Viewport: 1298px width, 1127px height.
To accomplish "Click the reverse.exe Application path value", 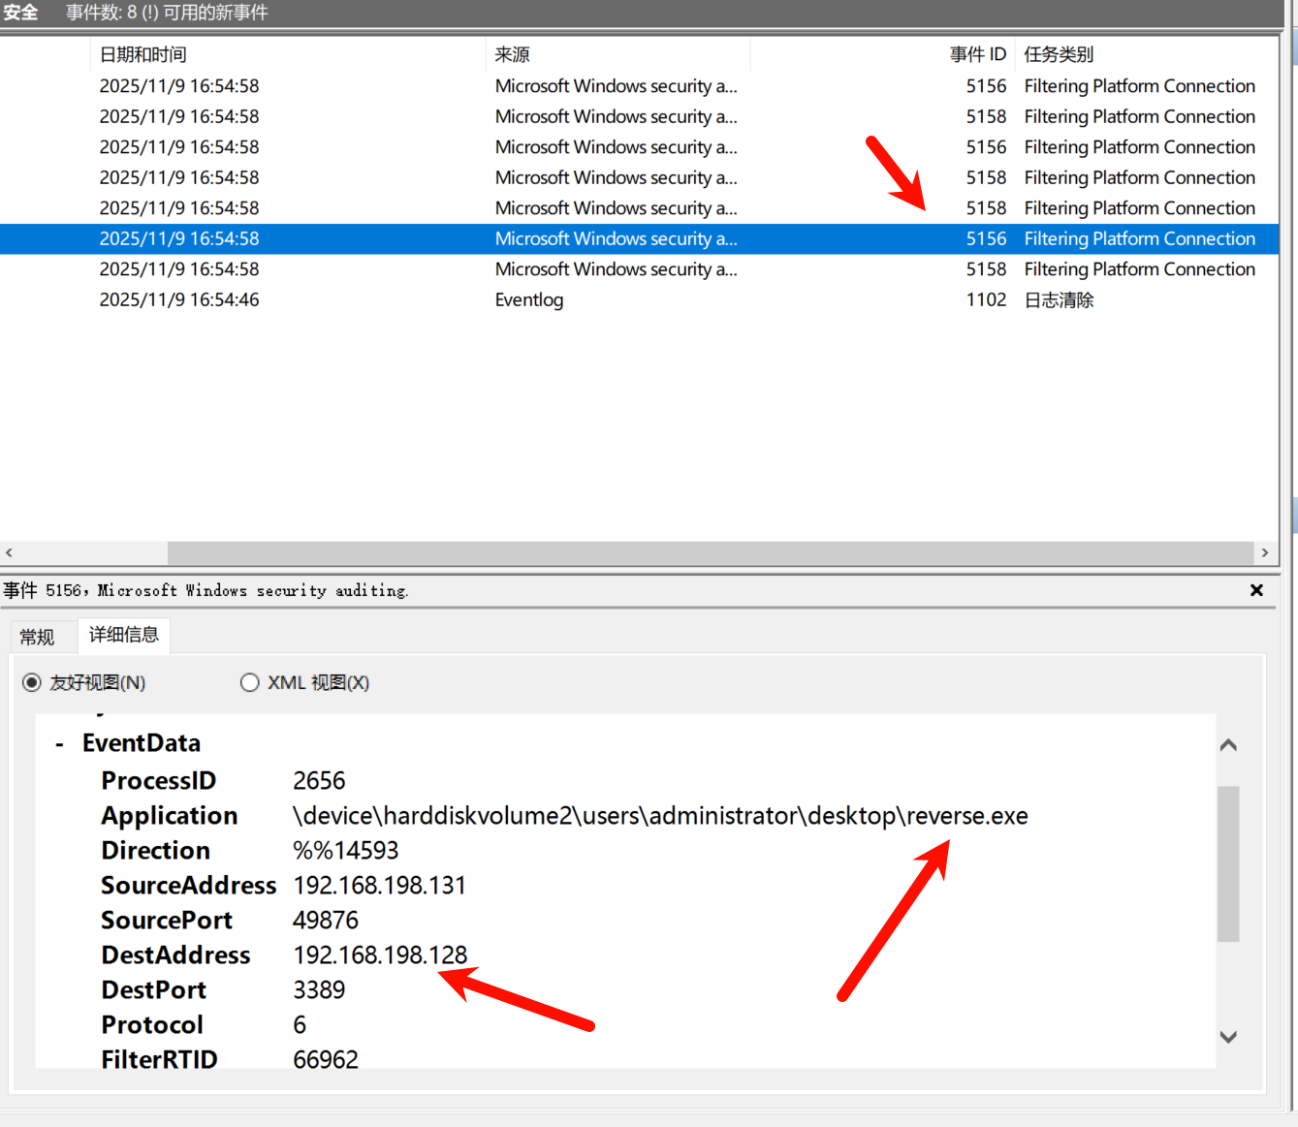I will click(x=660, y=817).
